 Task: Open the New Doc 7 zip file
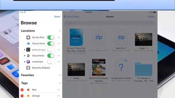click(x=121, y=37)
